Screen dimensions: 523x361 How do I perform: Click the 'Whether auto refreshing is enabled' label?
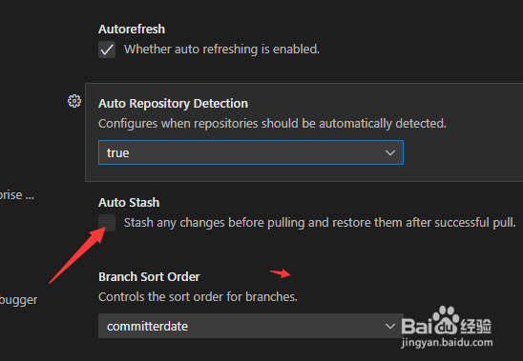(x=221, y=50)
